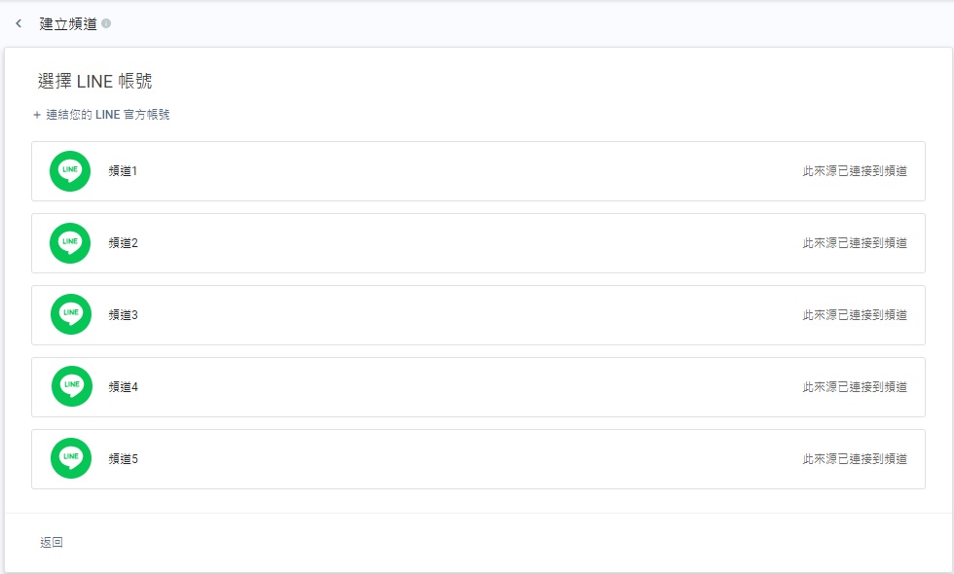The image size is (954, 574).
Task: Select the 頻道1 account name
Action: pos(124,171)
